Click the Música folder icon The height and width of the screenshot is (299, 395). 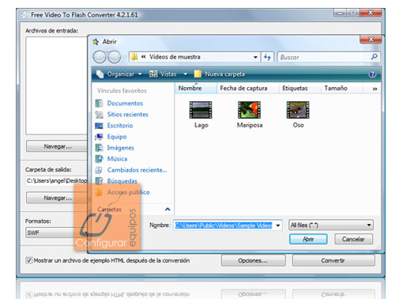(x=99, y=159)
